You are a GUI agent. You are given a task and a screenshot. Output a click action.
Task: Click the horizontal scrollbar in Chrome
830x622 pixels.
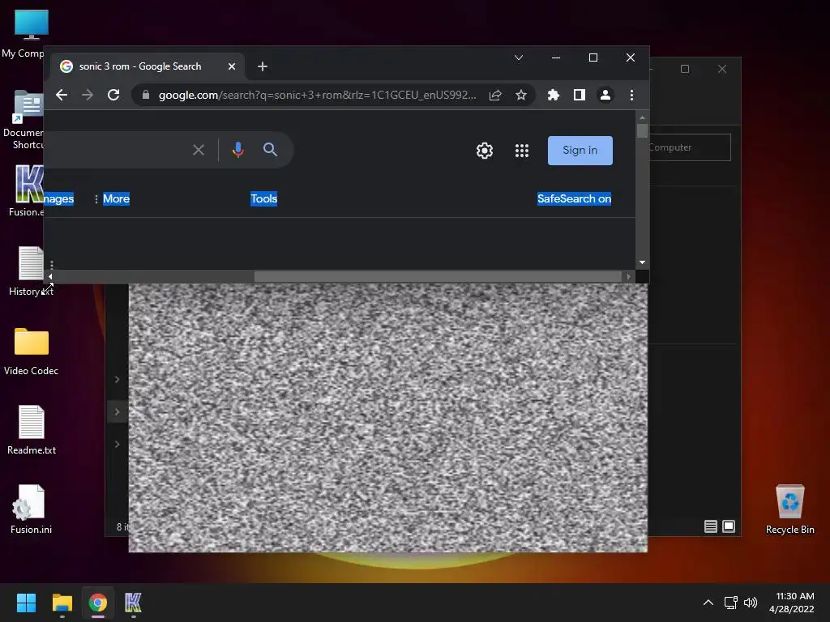pyautogui.click(x=438, y=276)
